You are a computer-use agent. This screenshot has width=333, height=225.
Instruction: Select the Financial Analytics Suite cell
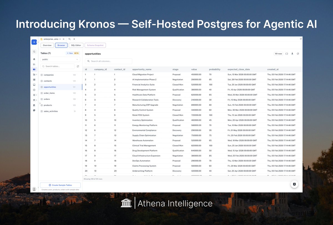(143, 85)
